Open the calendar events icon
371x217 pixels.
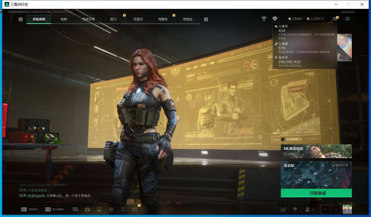click(x=135, y=210)
